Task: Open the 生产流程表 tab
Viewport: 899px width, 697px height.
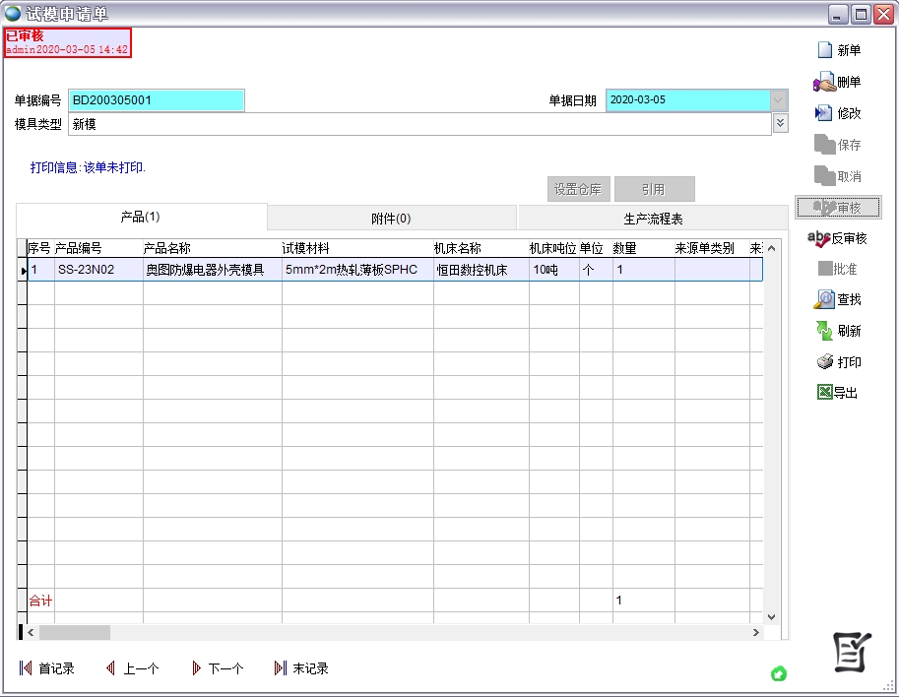Action: (653, 219)
